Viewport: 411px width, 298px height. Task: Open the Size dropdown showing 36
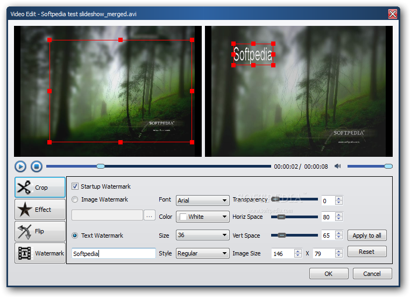tap(203, 235)
